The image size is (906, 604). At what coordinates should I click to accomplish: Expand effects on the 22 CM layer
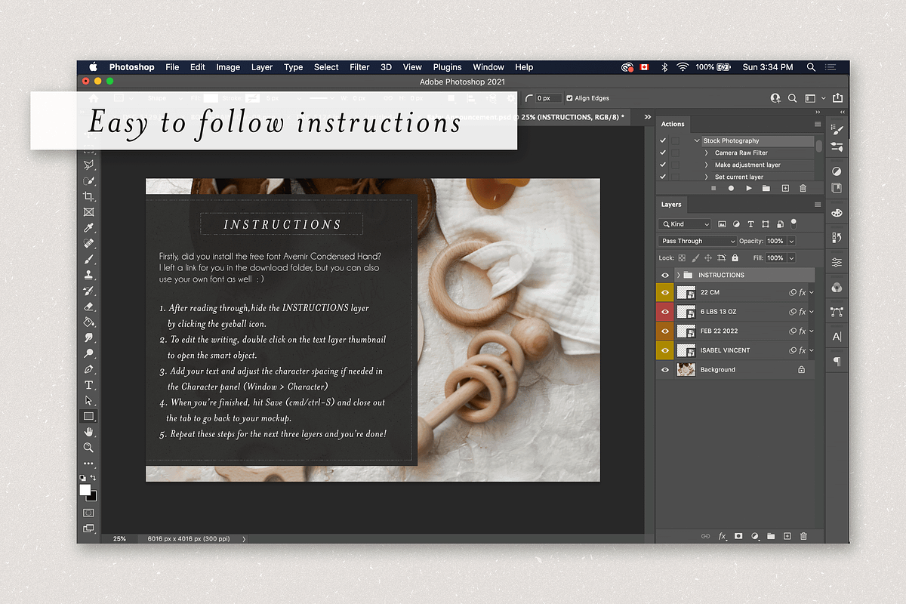[812, 292]
